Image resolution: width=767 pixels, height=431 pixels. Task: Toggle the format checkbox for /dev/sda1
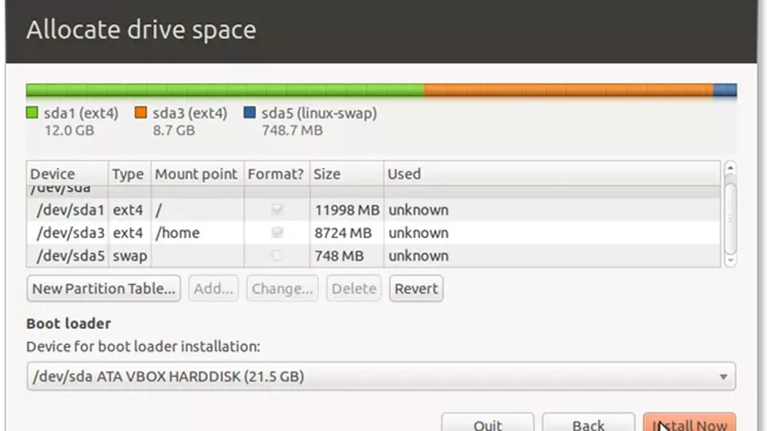277,210
